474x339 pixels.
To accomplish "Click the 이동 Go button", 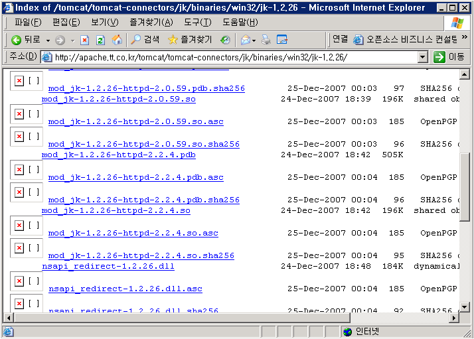I will (x=449, y=57).
